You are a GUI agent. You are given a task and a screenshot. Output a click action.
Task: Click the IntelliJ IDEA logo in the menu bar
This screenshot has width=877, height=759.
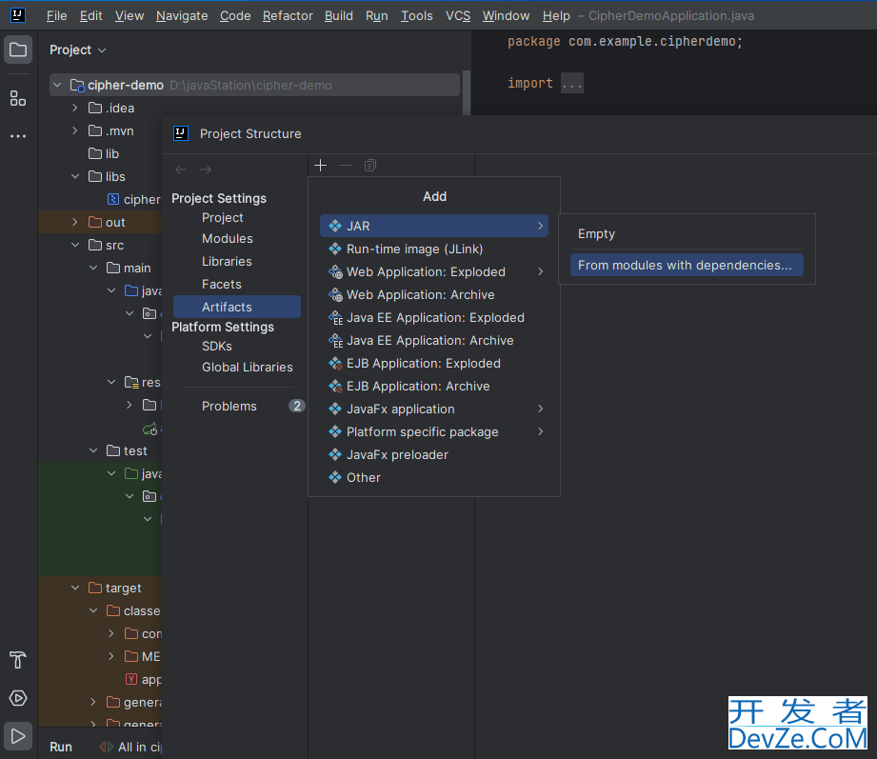click(18, 15)
